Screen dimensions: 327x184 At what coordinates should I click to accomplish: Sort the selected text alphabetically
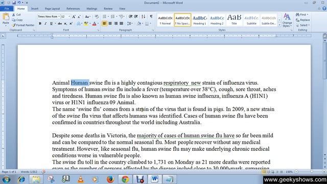(x=143, y=16)
